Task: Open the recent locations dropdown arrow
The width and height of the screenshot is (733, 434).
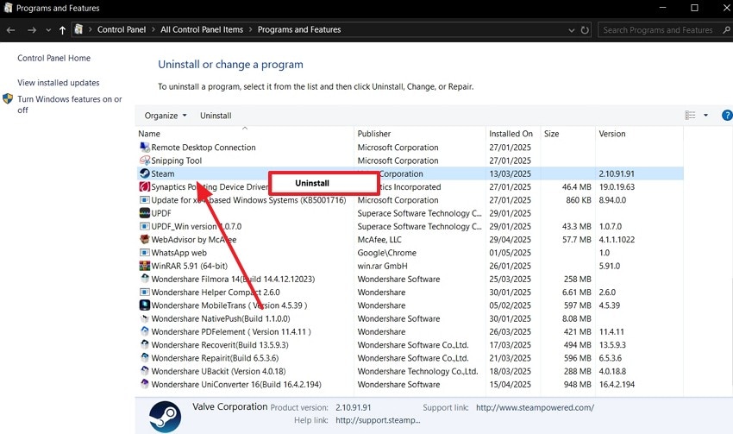Action: 48,30
